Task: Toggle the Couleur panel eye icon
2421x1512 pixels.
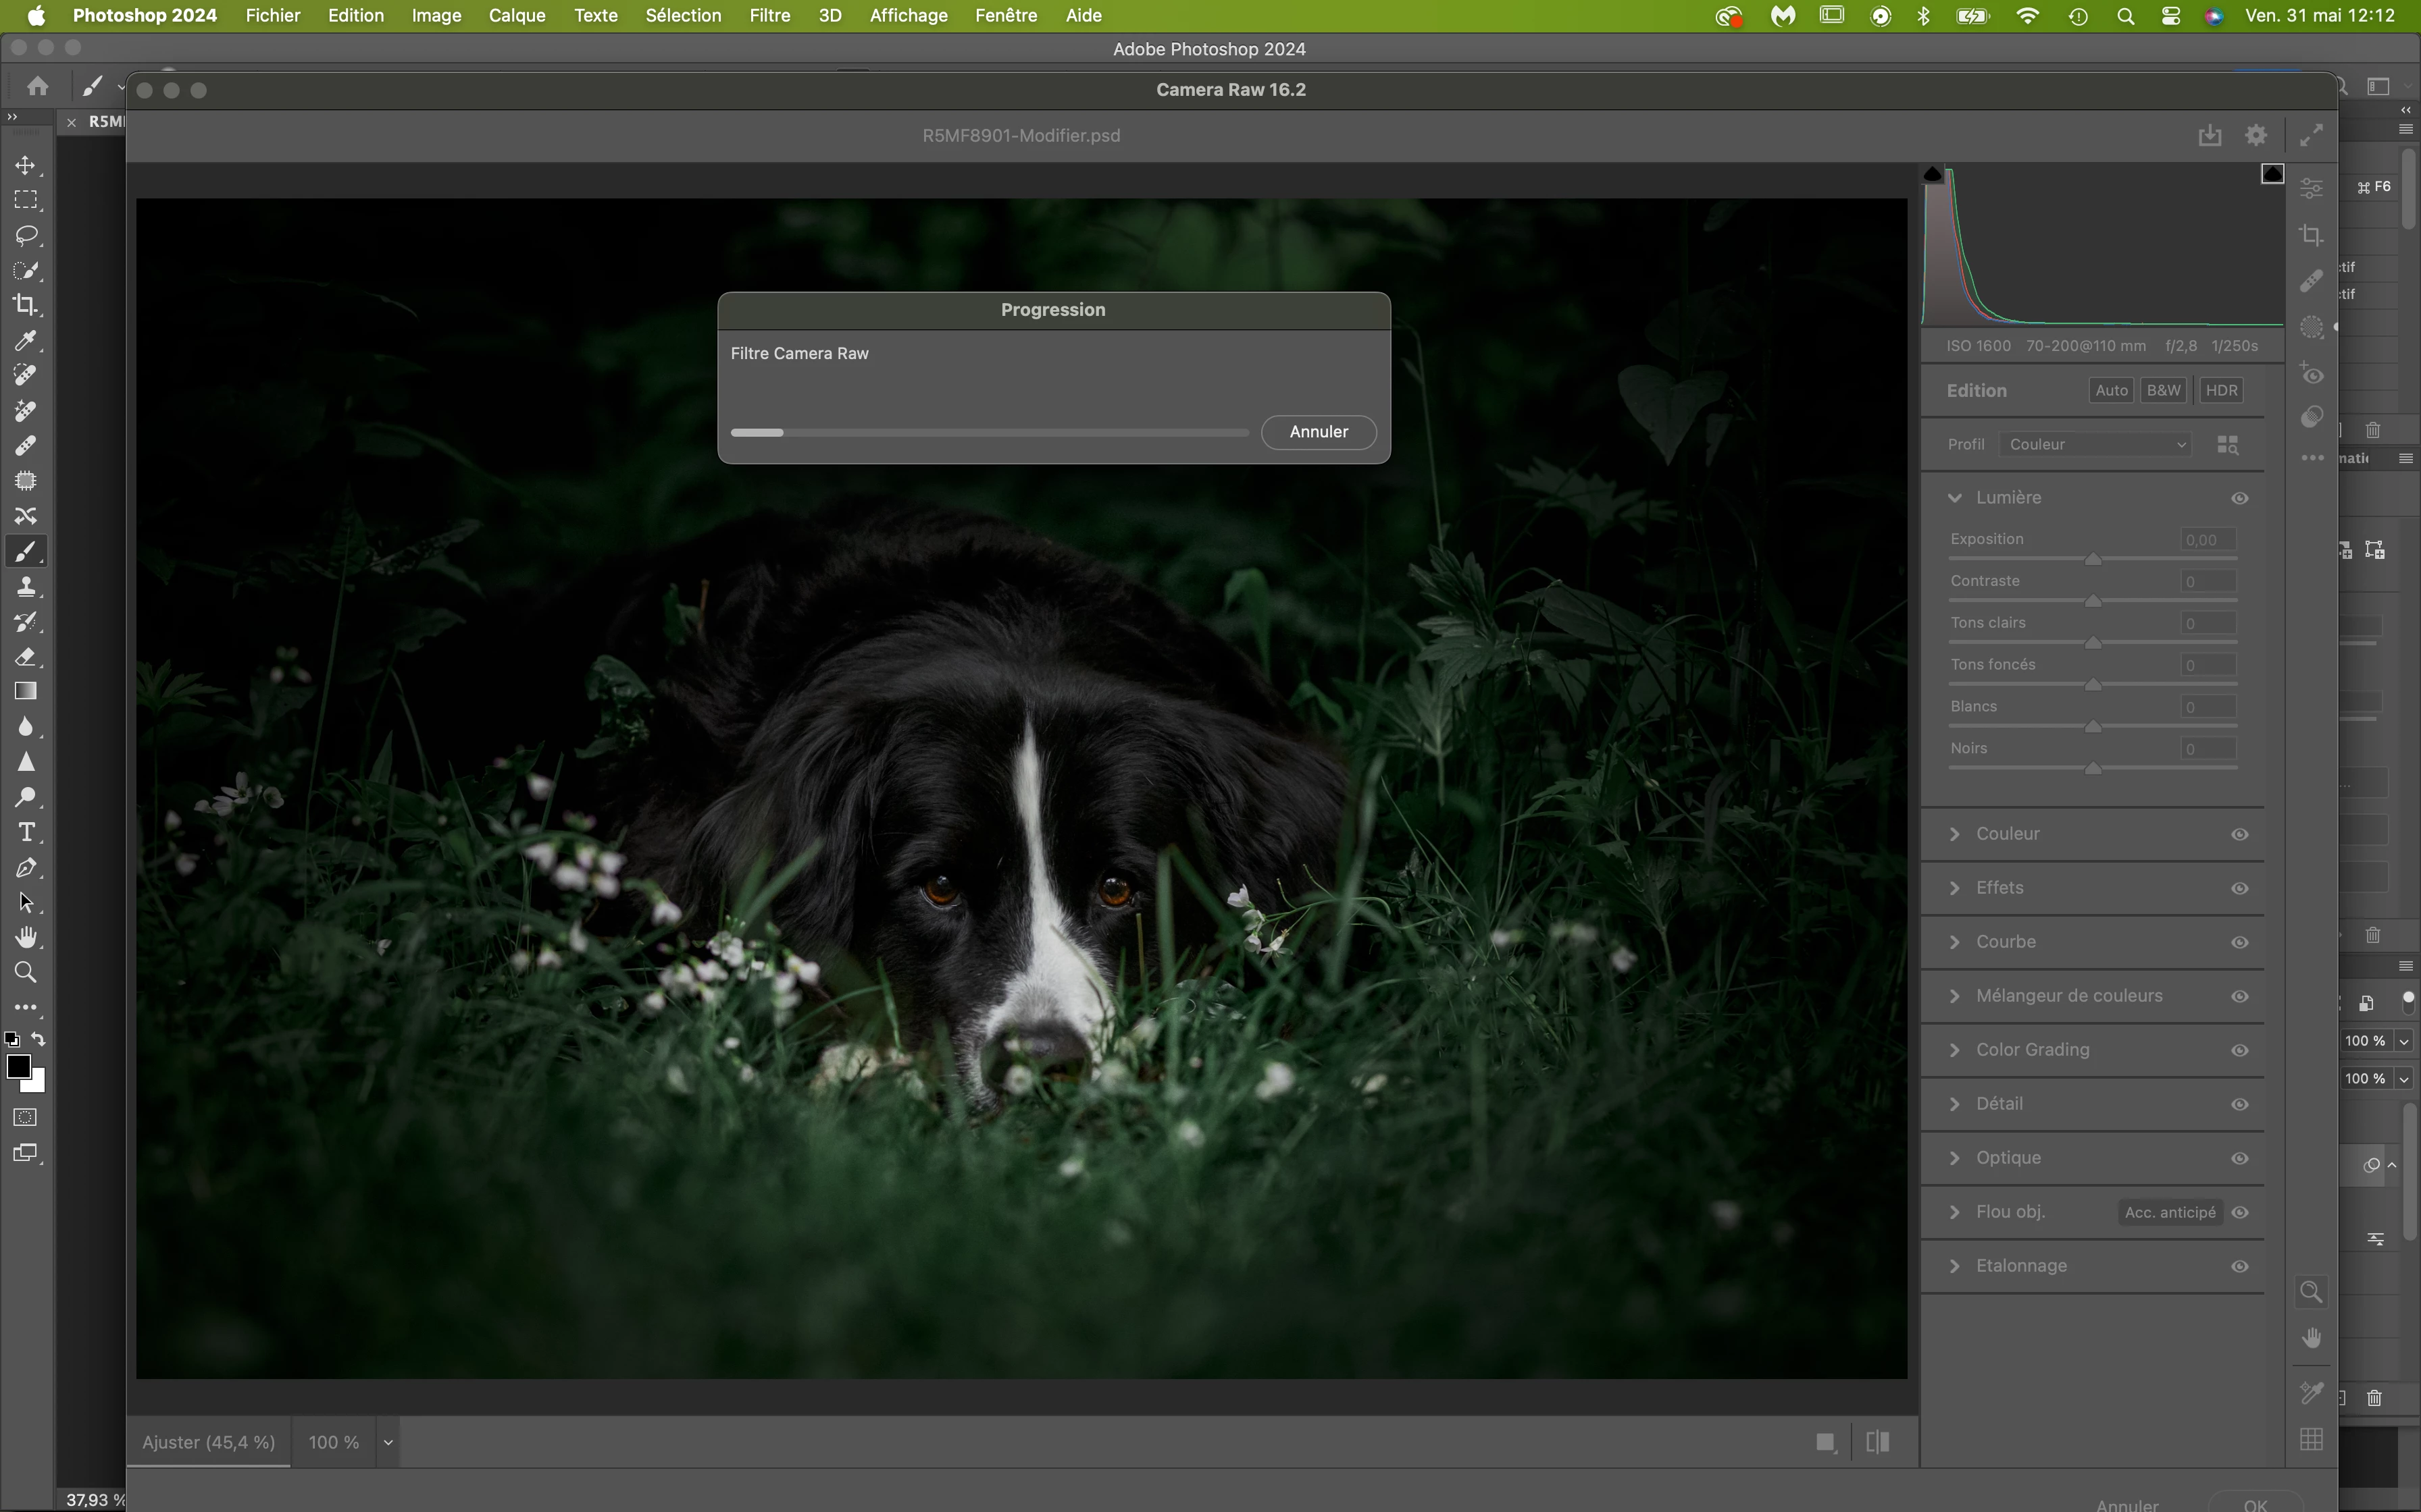Action: tap(2240, 834)
